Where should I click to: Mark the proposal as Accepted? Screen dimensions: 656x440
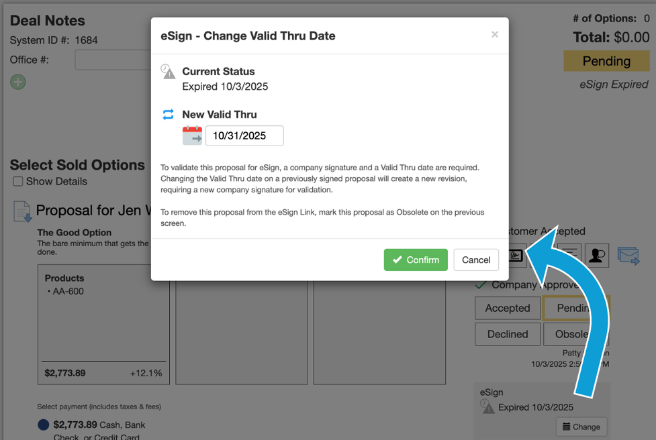[508, 308]
